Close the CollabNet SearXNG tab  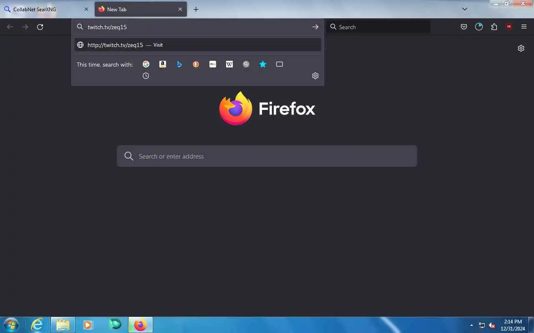pyautogui.click(x=86, y=9)
